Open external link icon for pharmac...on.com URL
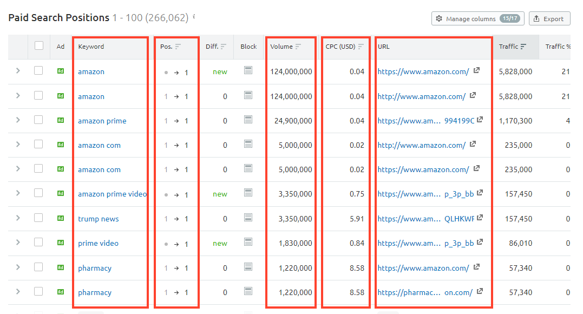Viewport: 583px width, 314px height. [x=480, y=291]
